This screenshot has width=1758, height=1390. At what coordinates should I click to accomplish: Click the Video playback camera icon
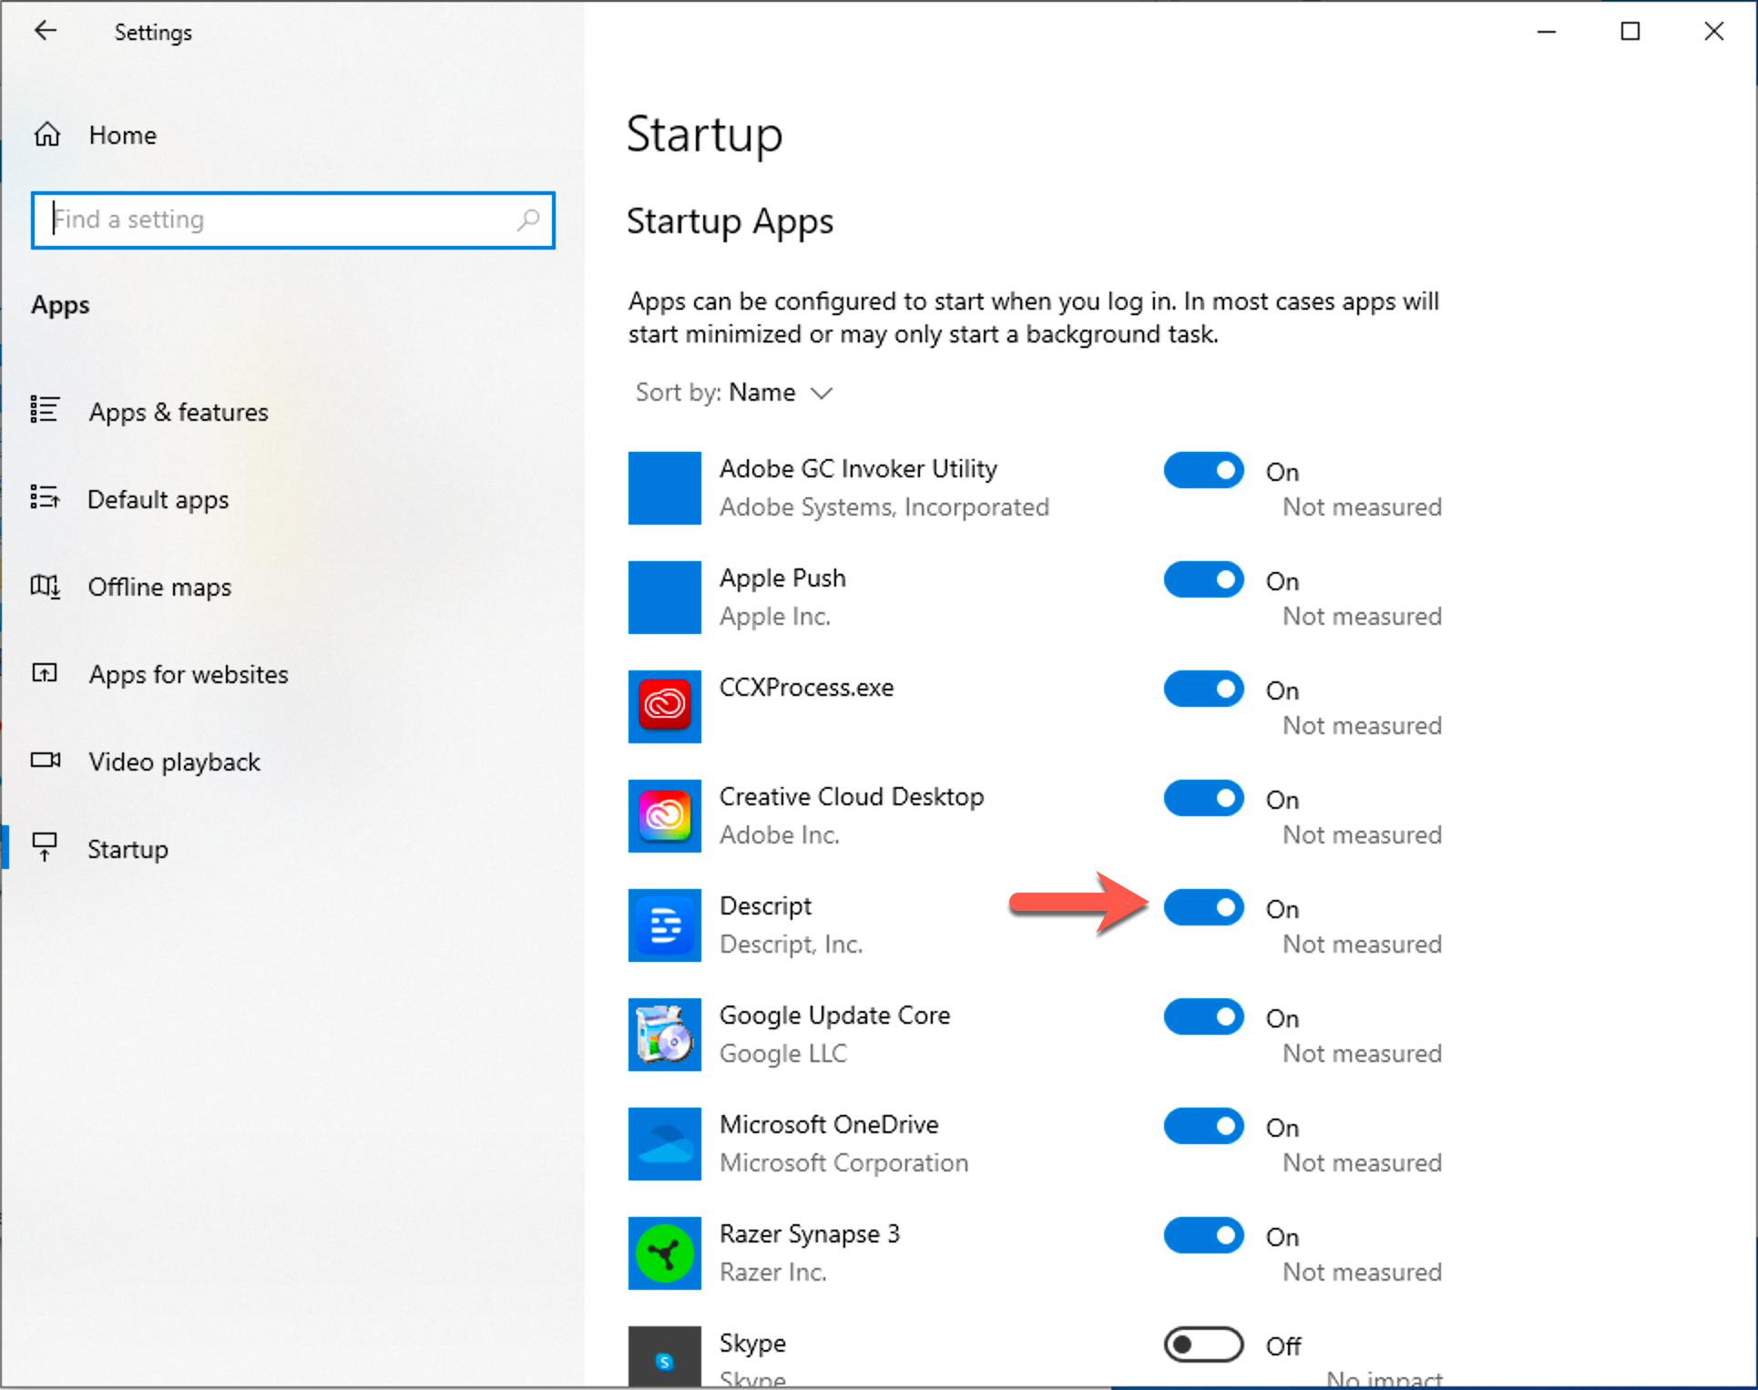tap(46, 760)
